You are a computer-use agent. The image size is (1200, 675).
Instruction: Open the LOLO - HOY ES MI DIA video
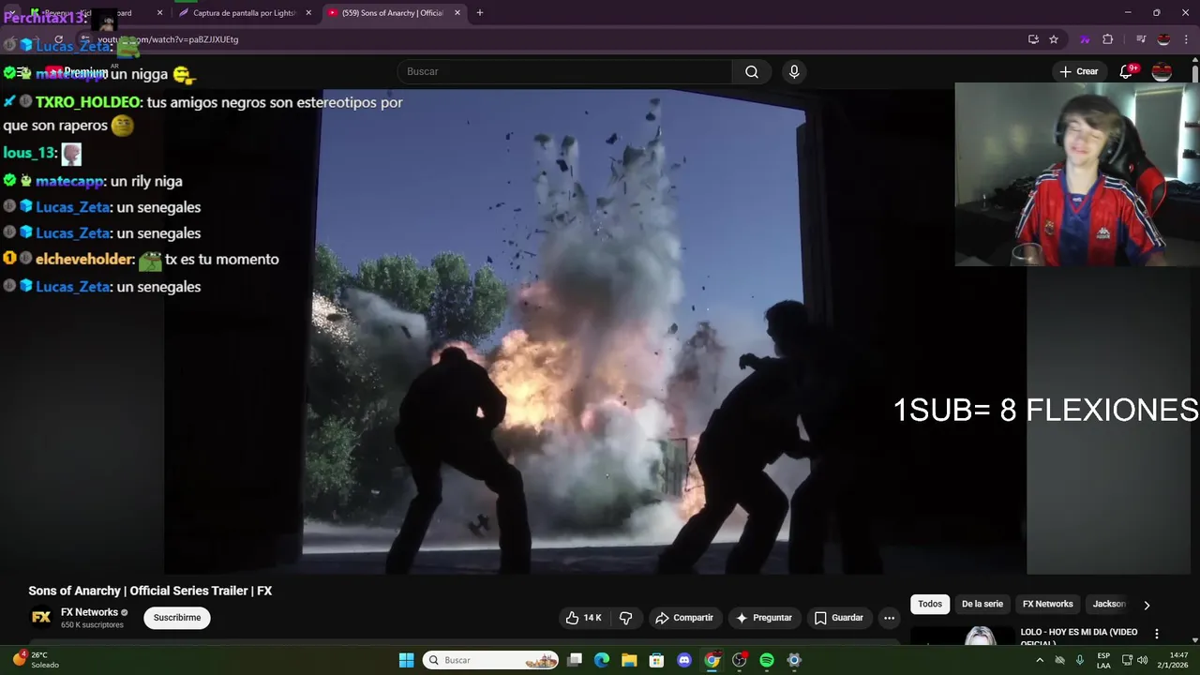(x=1079, y=637)
